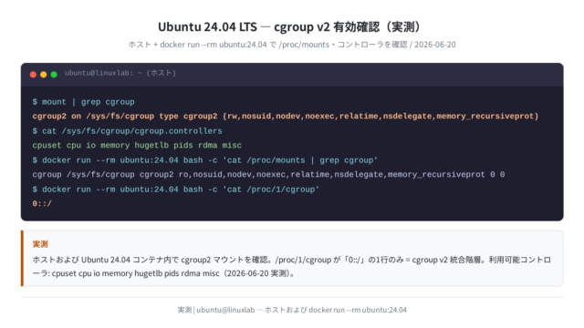Click the controllers output 'cpuset cpu io memory'
Viewport: 584px width, 328px height.
[137, 146]
